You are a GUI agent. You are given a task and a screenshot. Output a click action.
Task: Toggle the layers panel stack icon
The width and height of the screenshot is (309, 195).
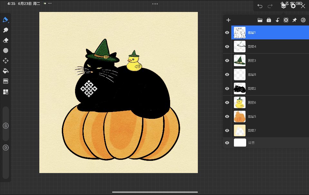pos(283,6)
